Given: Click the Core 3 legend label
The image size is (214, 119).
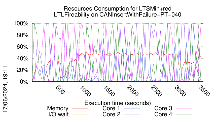Looking at the screenshot, I should click(x=163, y=108).
